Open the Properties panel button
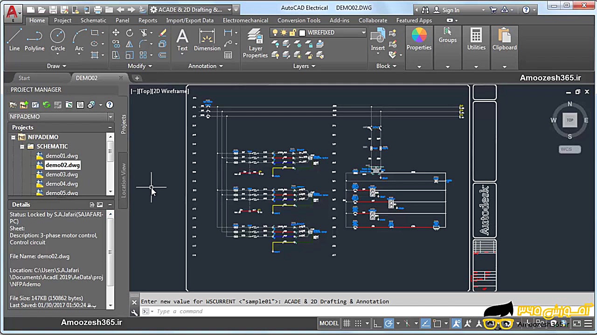The height and width of the screenshot is (335, 597). point(419,39)
